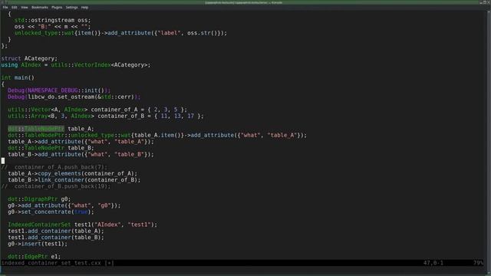Click the container_of_A declaration line
This screenshot has height=276, width=491.
click(x=97, y=110)
